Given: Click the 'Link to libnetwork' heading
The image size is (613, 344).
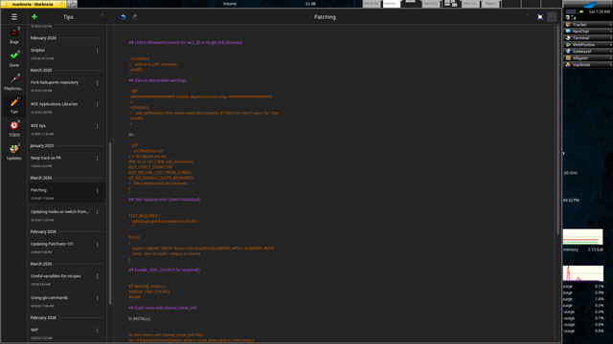Looking at the screenshot, I should tap(185, 42).
